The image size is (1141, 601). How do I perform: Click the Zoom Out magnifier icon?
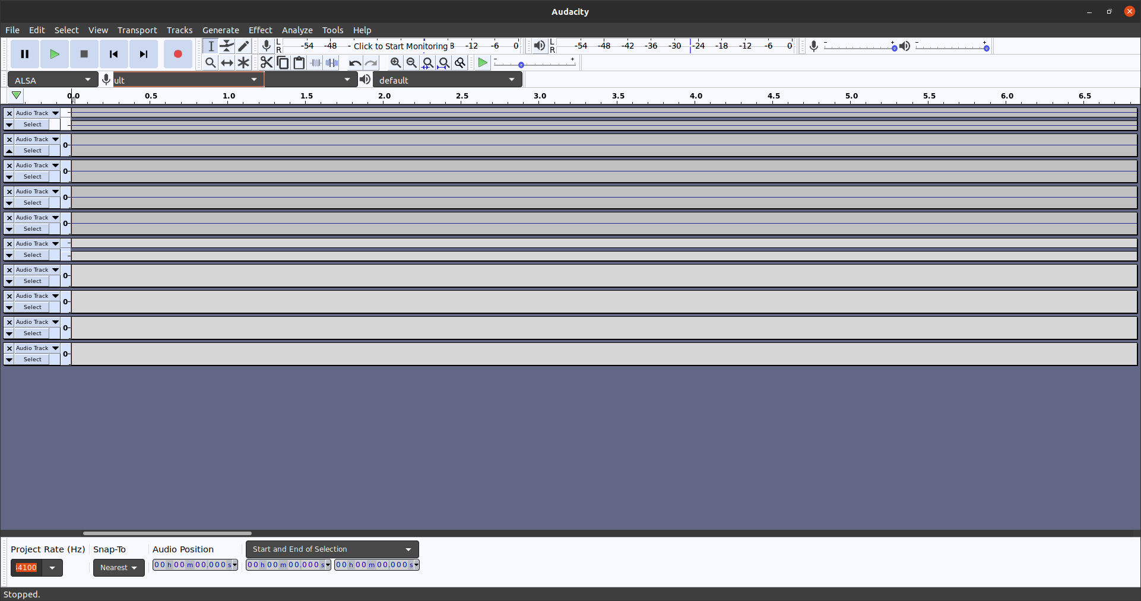point(411,62)
